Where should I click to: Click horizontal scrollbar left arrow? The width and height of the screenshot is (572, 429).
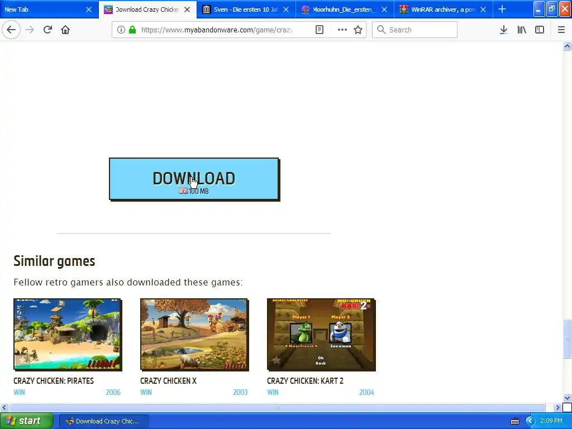click(x=4, y=407)
